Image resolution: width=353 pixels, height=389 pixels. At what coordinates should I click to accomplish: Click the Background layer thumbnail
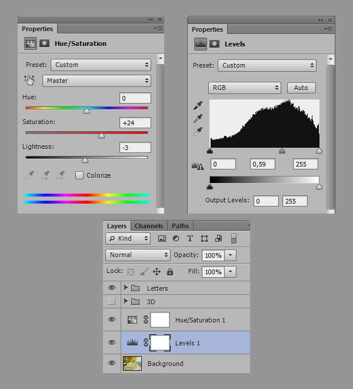pyautogui.click(x=132, y=364)
